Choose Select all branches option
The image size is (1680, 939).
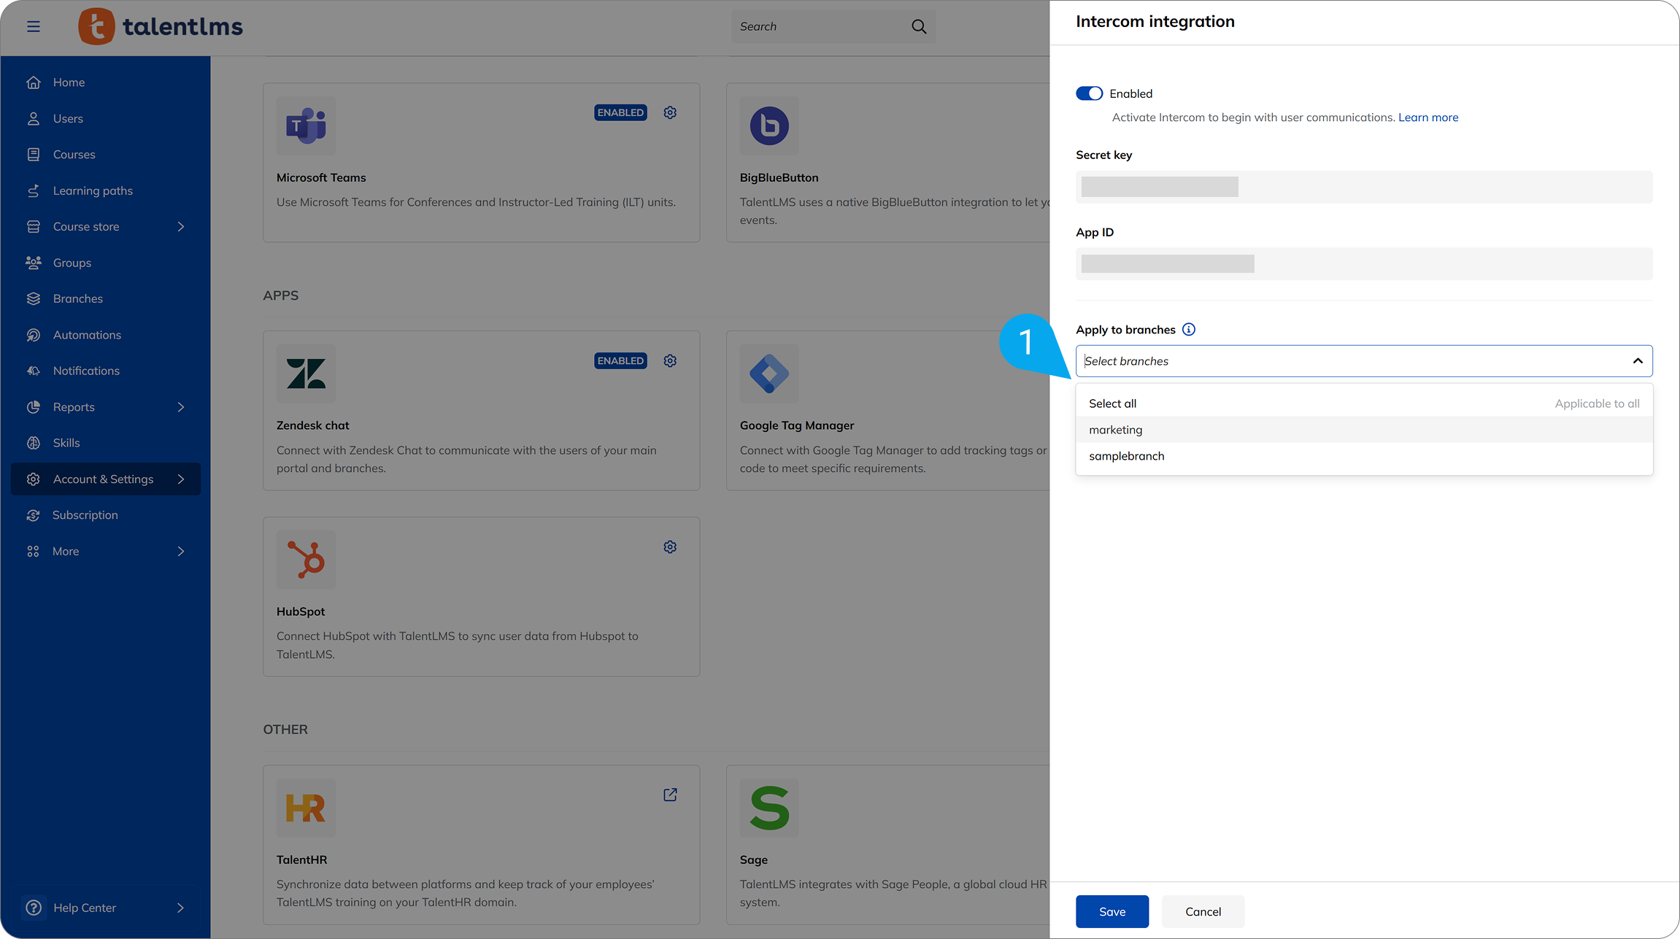[x=1112, y=403]
